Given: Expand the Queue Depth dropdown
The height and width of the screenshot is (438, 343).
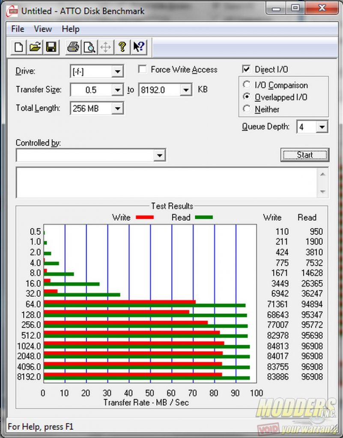Looking at the screenshot, I should coord(322,127).
